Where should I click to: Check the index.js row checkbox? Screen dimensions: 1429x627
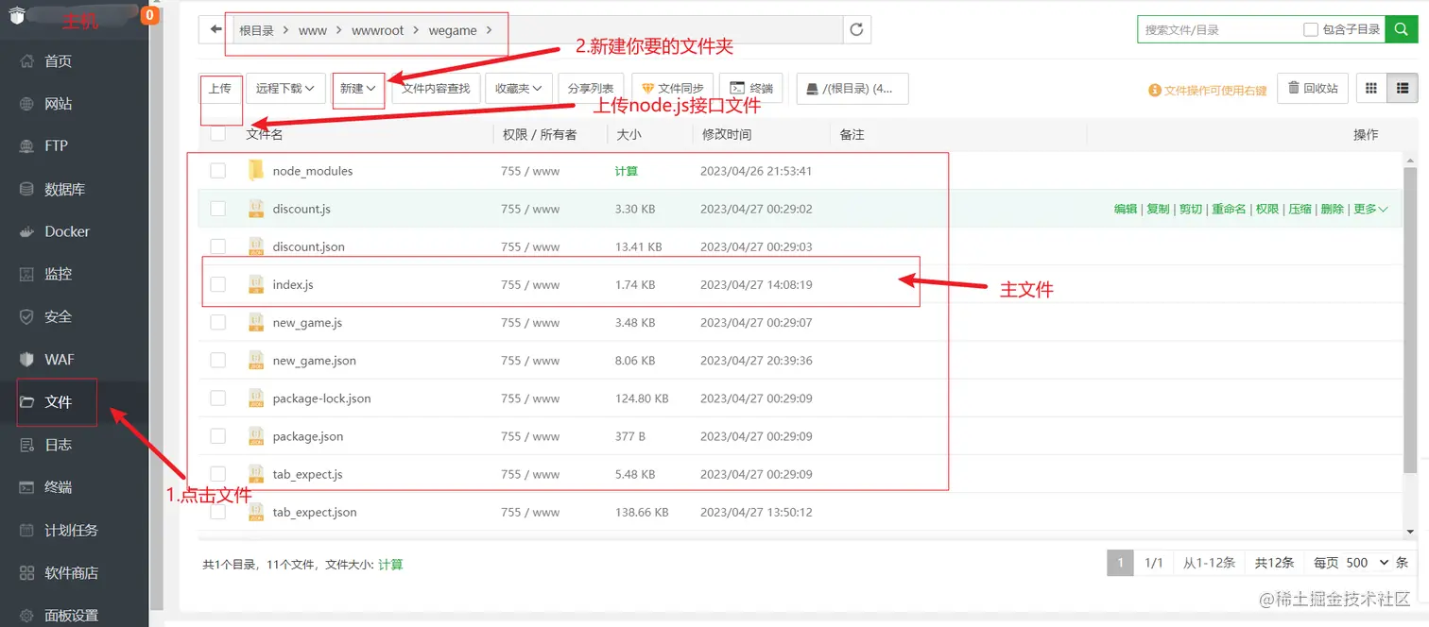218,284
